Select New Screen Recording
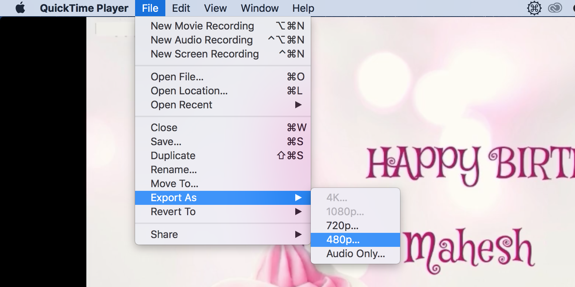The height and width of the screenshot is (287, 575). 205,54
